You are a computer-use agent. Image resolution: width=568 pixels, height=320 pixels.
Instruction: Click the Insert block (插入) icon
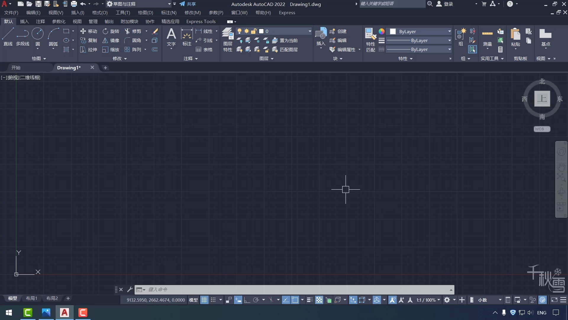[321, 37]
